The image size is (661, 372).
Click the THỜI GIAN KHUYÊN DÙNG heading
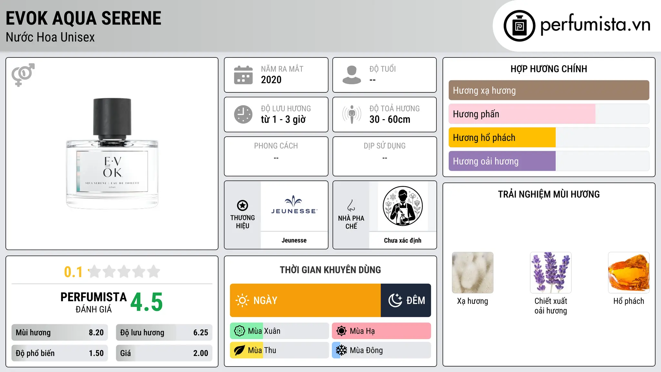pos(330,270)
